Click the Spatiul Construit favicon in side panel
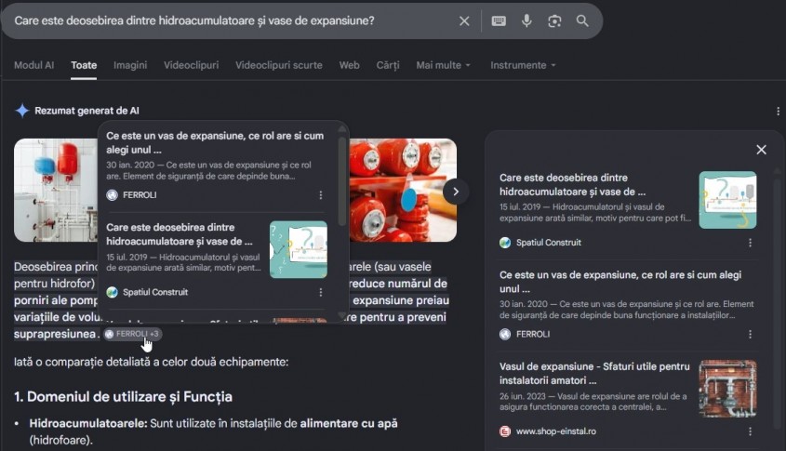Image resolution: width=786 pixels, height=451 pixels. coord(505,243)
